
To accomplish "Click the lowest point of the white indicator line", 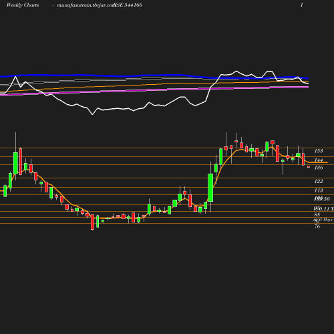I will click(x=92, y=114).
